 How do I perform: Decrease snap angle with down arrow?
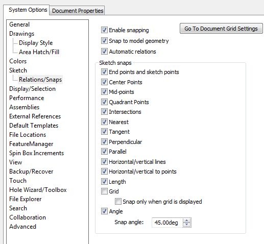187,225
